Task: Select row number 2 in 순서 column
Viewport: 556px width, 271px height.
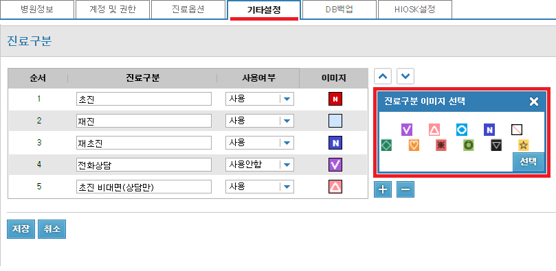Action: pos(38,121)
